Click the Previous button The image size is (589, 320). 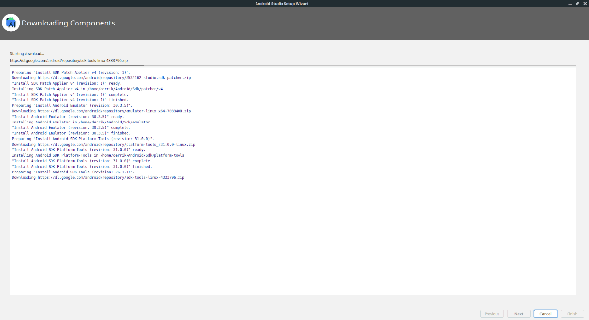492,314
